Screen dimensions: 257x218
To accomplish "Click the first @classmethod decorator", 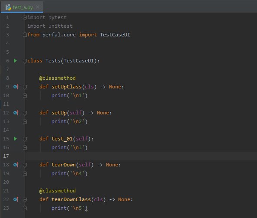I will click(58, 78).
